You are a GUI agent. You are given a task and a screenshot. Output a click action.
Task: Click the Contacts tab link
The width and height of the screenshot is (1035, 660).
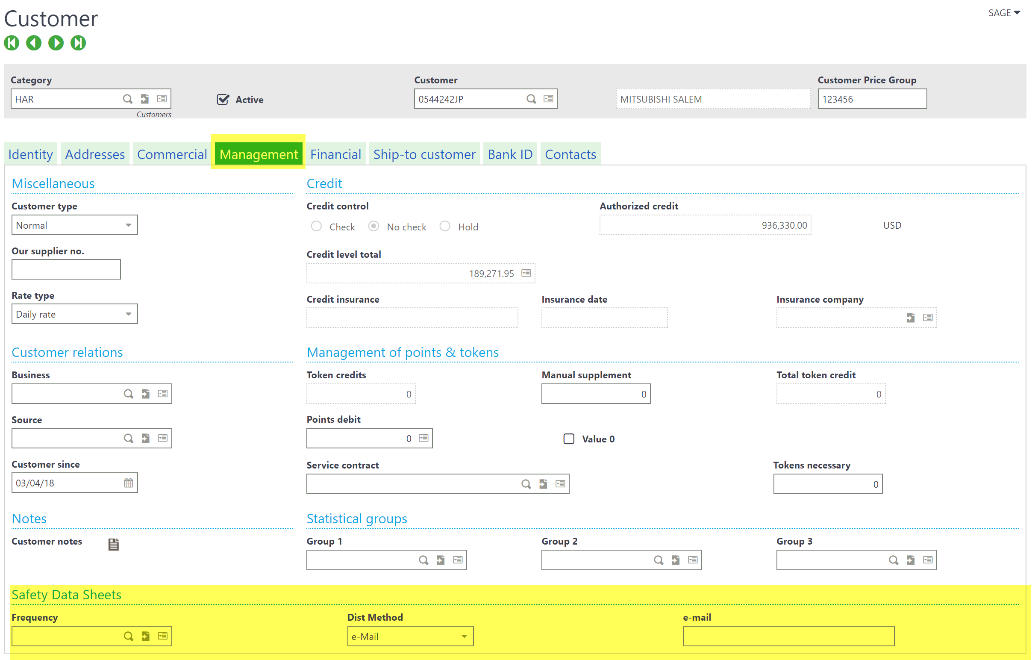pos(570,154)
